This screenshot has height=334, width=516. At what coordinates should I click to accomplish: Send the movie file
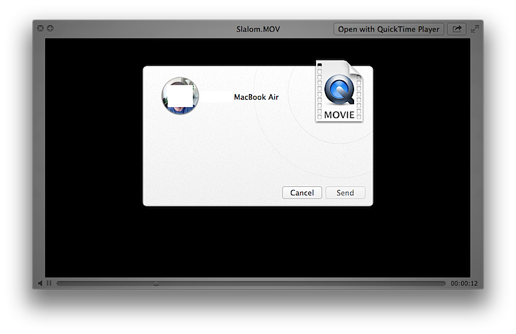point(345,193)
